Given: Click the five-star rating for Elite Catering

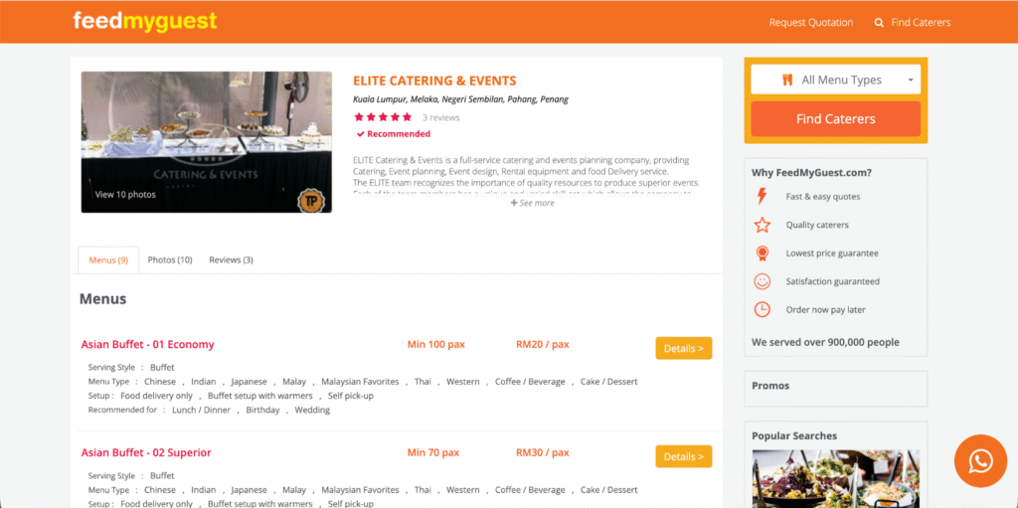Looking at the screenshot, I should pyautogui.click(x=383, y=117).
